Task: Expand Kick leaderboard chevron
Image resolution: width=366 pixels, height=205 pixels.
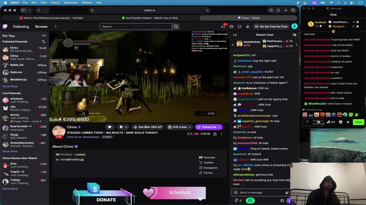Action: click(x=333, y=32)
